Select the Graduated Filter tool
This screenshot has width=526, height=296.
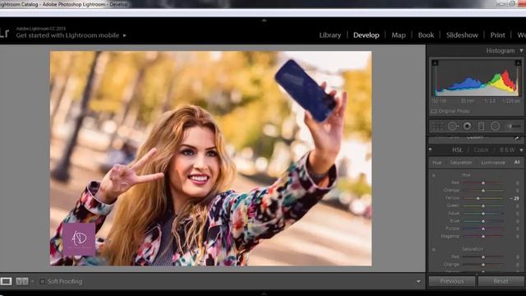tap(481, 126)
